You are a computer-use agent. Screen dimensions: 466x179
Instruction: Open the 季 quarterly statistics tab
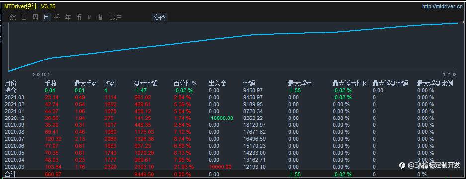(57, 17)
